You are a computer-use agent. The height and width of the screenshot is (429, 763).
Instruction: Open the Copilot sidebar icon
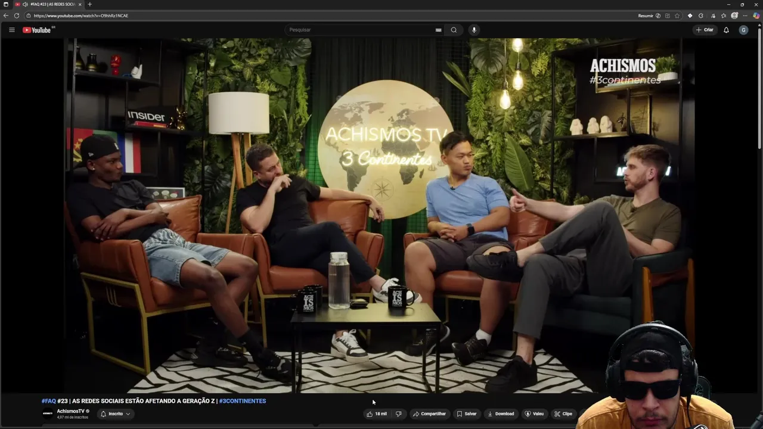point(756,15)
